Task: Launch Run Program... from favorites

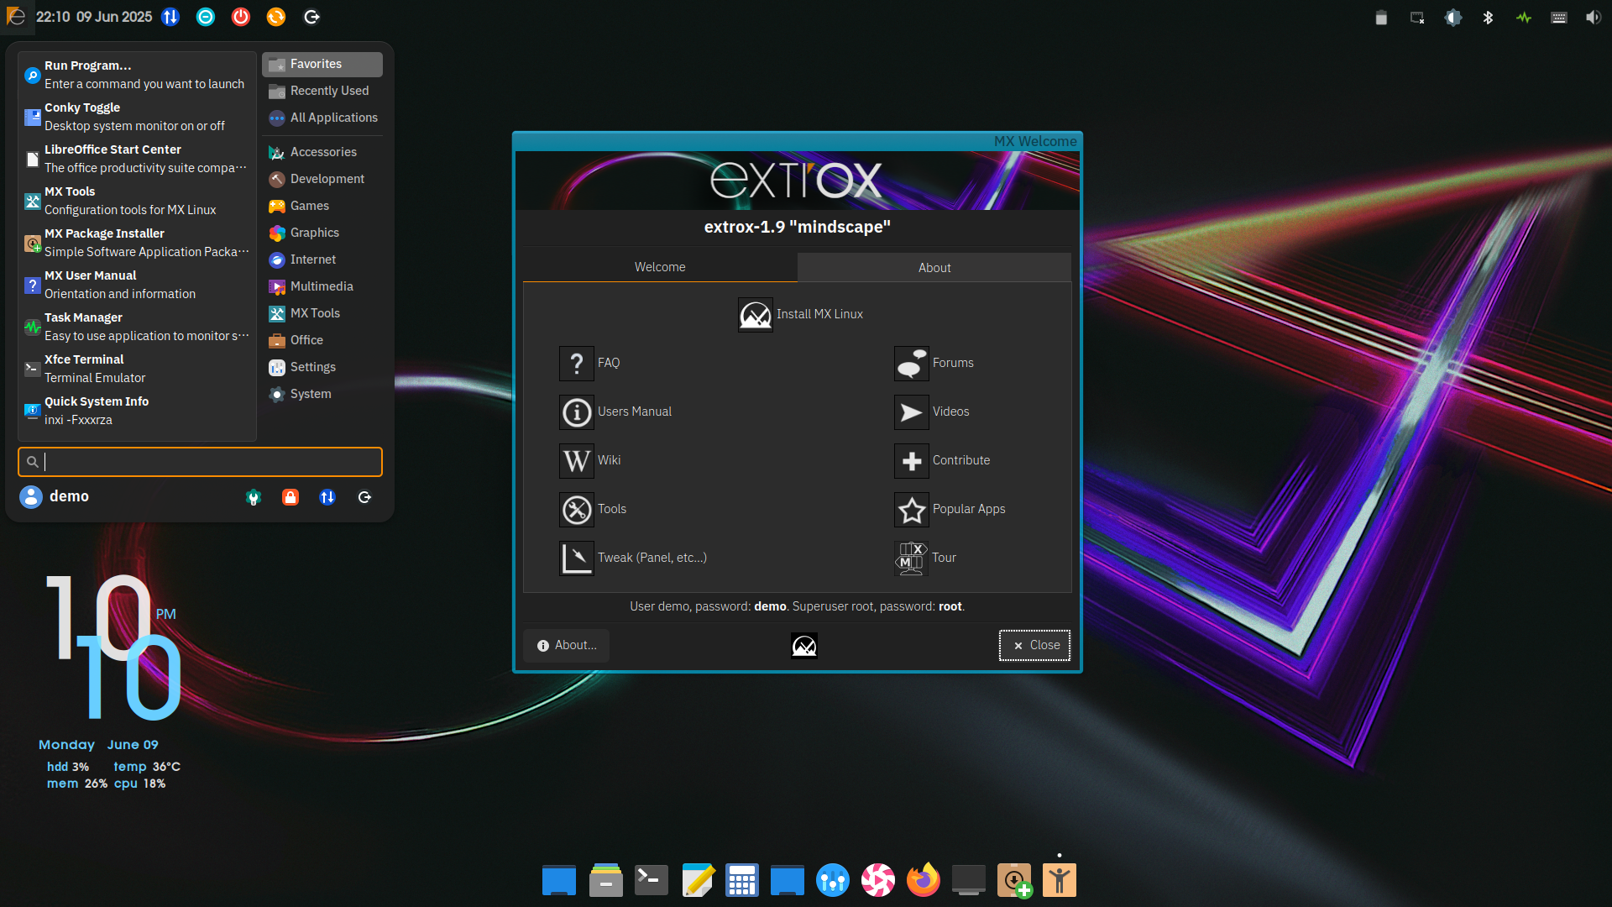Action: [137, 75]
